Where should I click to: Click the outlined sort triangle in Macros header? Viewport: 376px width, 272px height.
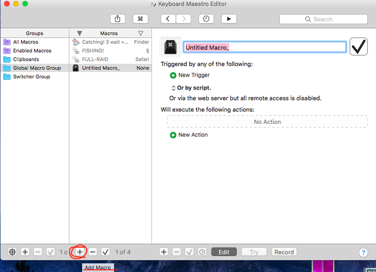pyautogui.click(x=141, y=33)
